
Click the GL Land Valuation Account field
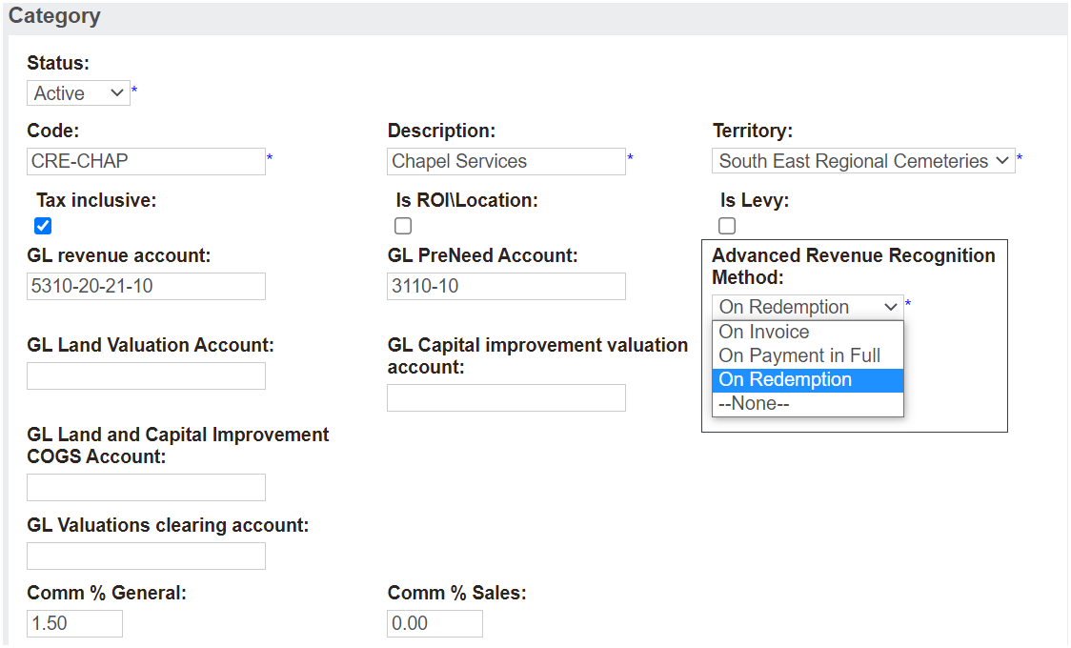(x=146, y=376)
